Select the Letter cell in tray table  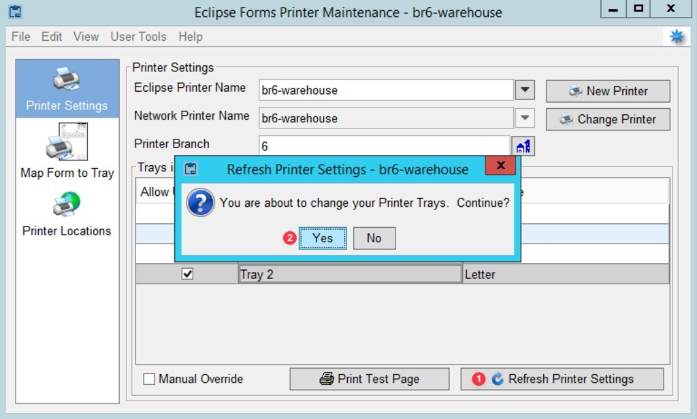(566, 274)
